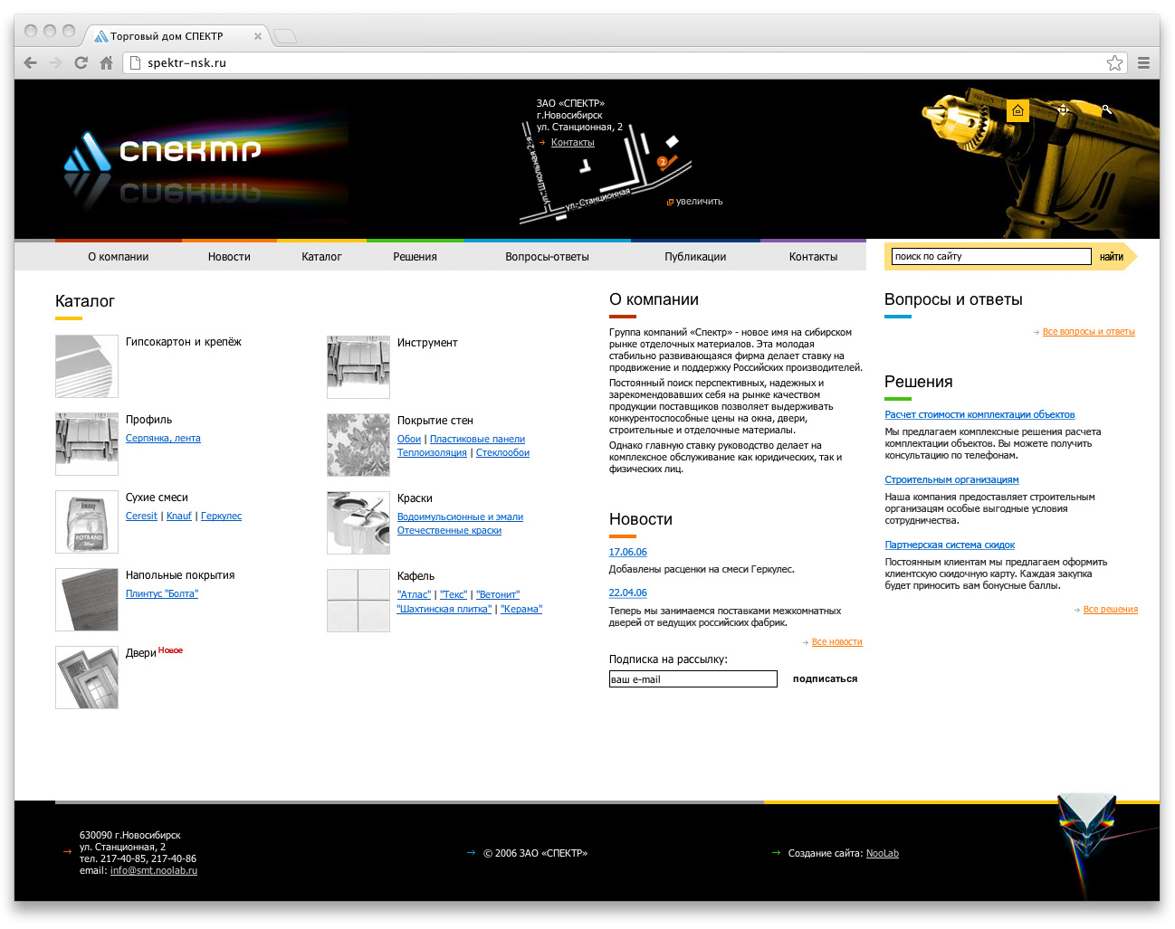The image size is (1175, 929).
Task: Open the news item dated 17.06.06
Action: (628, 553)
